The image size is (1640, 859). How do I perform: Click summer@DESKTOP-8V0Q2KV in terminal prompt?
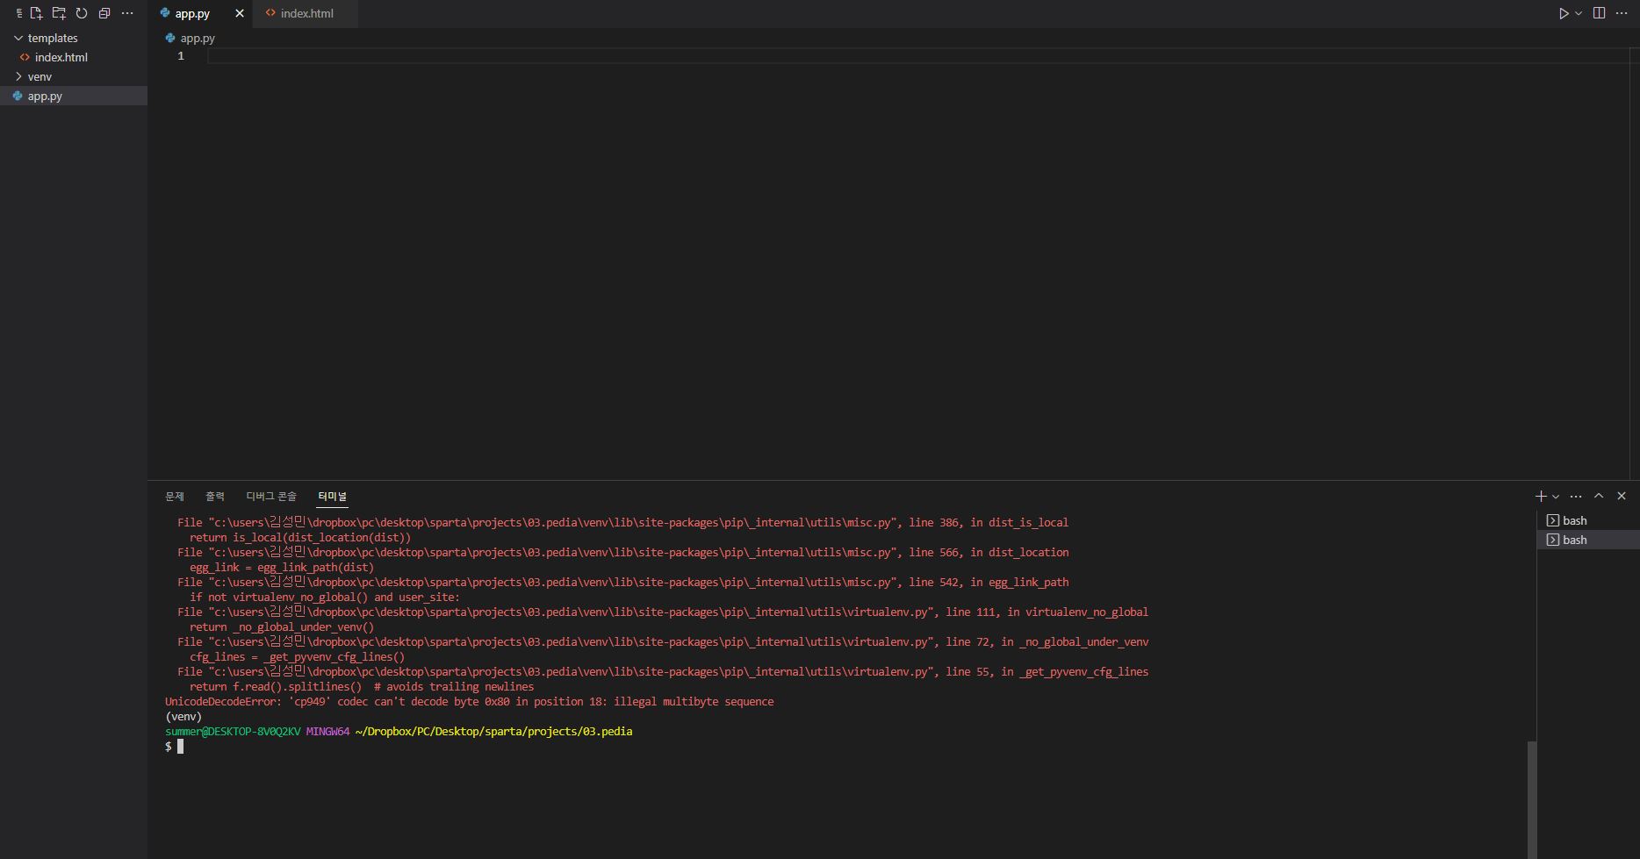click(x=233, y=731)
